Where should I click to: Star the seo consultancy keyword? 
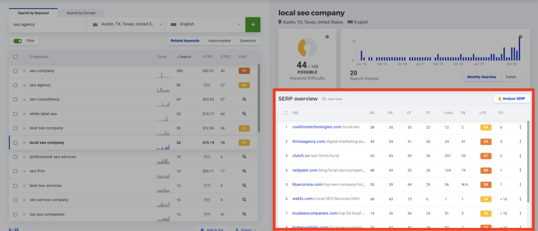tap(24, 99)
